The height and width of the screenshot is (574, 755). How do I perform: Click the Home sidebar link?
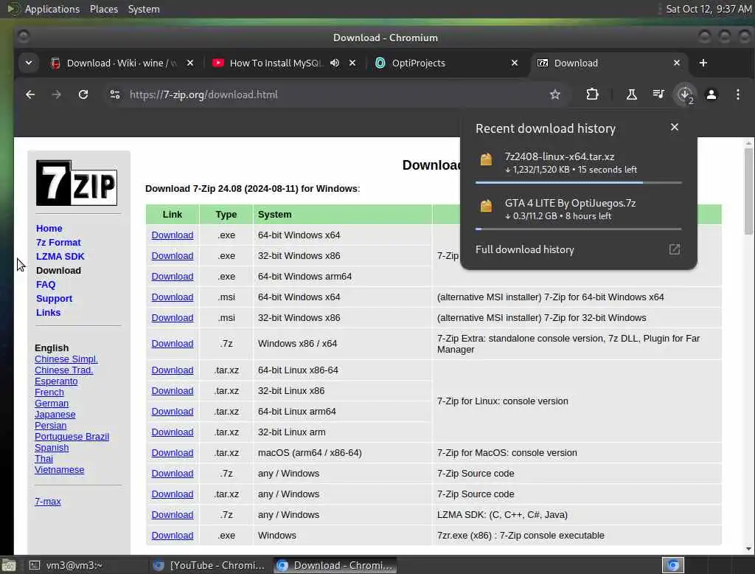coord(49,229)
